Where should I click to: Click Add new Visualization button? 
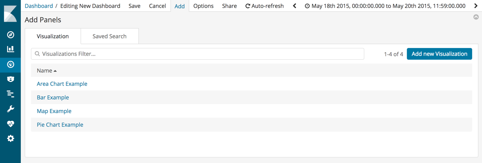coord(439,54)
